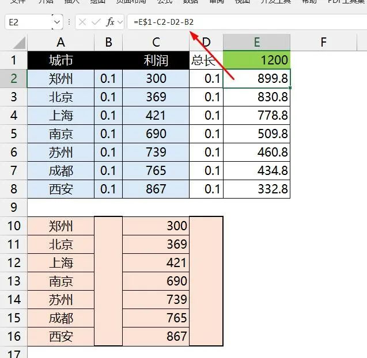Select cell with 434.8
The image size is (367, 358).
257,171
